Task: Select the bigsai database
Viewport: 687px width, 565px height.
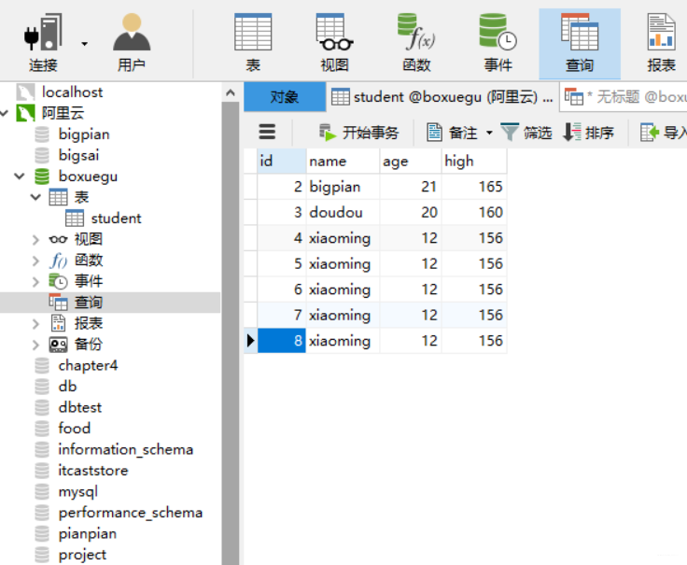Action: [x=78, y=155]
